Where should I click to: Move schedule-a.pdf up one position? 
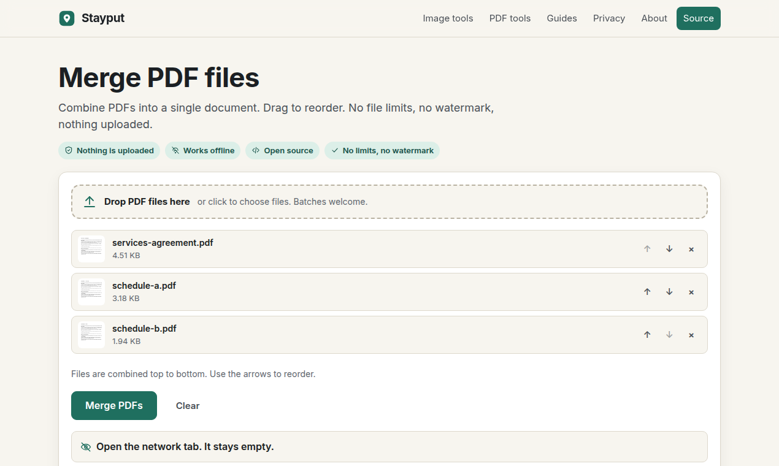[x=647, y=292]
